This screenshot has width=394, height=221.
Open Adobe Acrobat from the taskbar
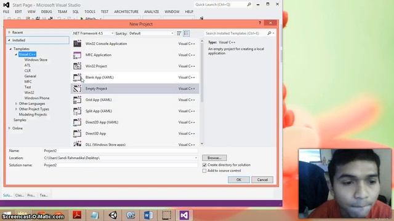point(77,215)
